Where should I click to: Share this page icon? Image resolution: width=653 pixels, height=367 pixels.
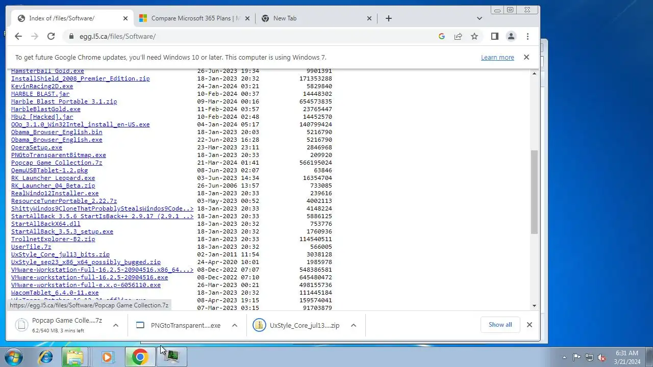(458, 36)
